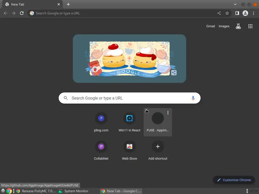Start voice search with the microphone
This screenshot has width=259, height=194.
click(x=193, y=98)
